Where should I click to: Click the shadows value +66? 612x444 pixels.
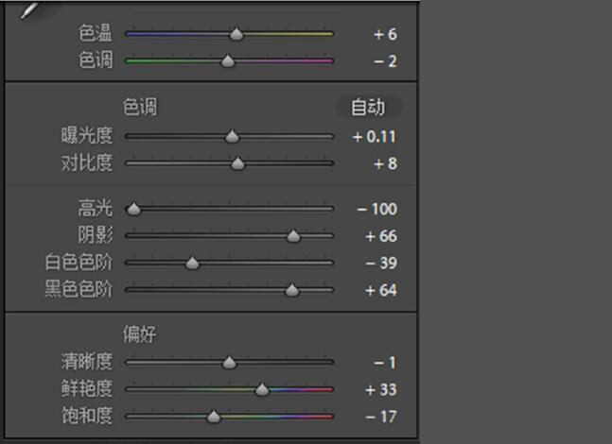pyautogui.click(x=381, y=236)
